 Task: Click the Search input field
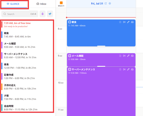[x=20, y=14]
